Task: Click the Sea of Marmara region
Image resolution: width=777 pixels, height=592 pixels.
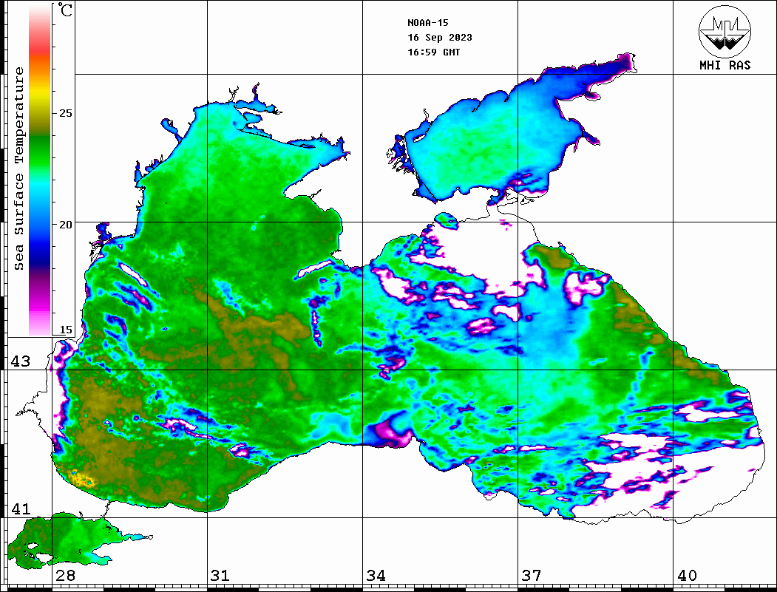Action: pyautogui.click(x=69, y=541)
